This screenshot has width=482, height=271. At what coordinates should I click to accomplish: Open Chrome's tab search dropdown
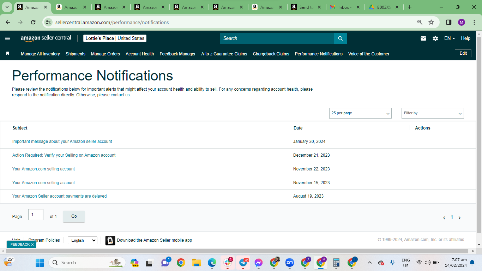coord(7,7)
